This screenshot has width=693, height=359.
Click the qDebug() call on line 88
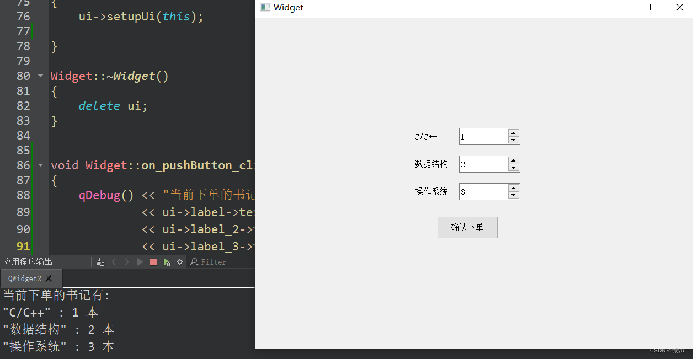106,195
